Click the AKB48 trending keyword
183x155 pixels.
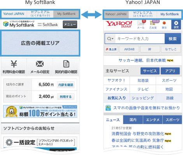coord(129,49)
